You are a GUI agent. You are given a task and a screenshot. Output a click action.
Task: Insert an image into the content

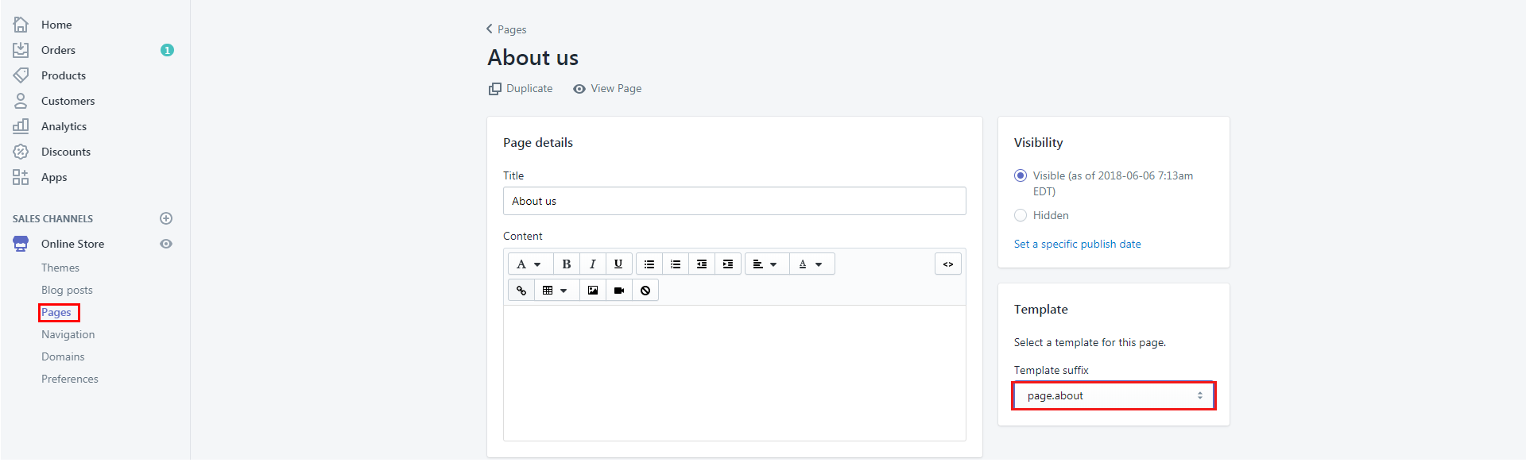pyautogui.click(x=593, y=291)
